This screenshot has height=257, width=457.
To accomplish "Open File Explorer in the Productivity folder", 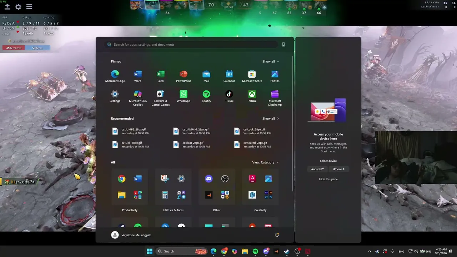I will click(122, 195).
